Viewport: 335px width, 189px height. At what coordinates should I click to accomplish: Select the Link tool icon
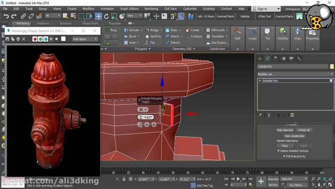point(23,16)
